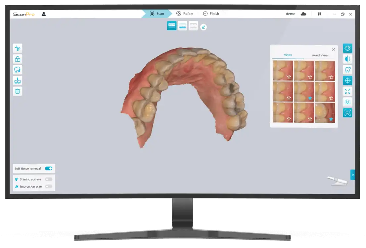Open the apps grid menu

(319, 14)
